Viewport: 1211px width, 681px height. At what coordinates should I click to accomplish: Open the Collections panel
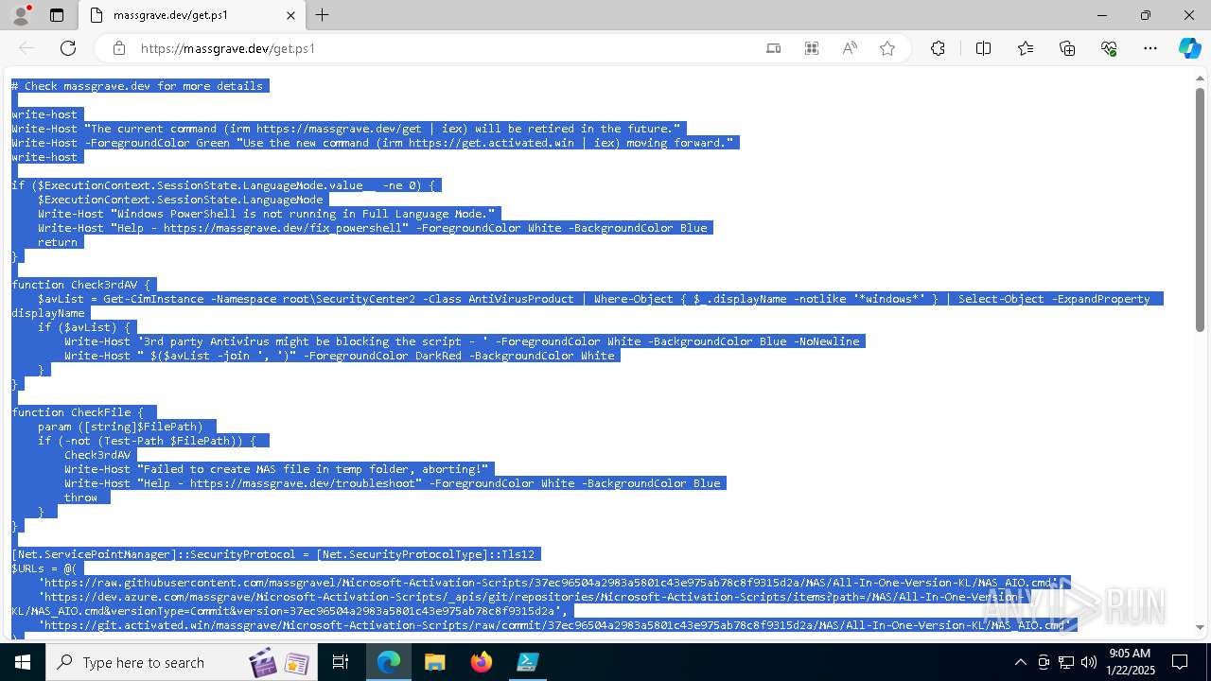(1067, 48)
